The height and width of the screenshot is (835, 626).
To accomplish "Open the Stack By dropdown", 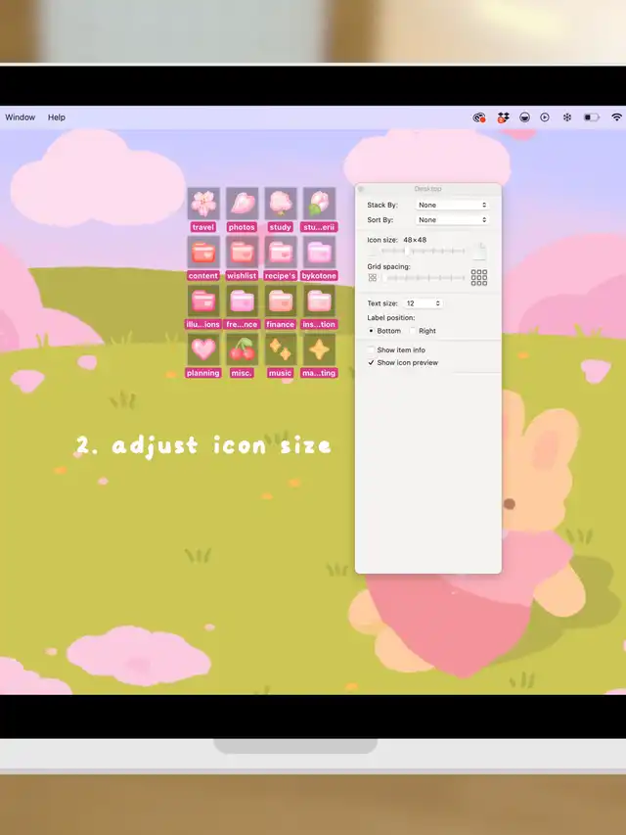I will (452, 206).
